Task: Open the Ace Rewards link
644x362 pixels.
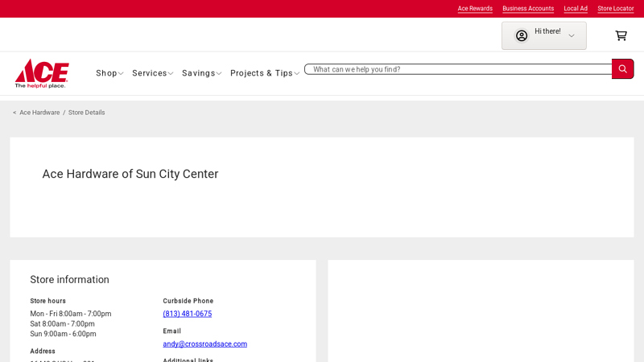Action: pyautogui.click(x=475, y=9)
